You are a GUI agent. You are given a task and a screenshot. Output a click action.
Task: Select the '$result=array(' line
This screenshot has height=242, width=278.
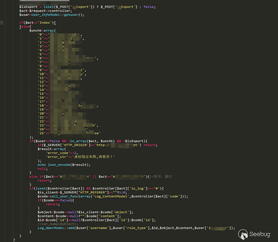point(52,149)
